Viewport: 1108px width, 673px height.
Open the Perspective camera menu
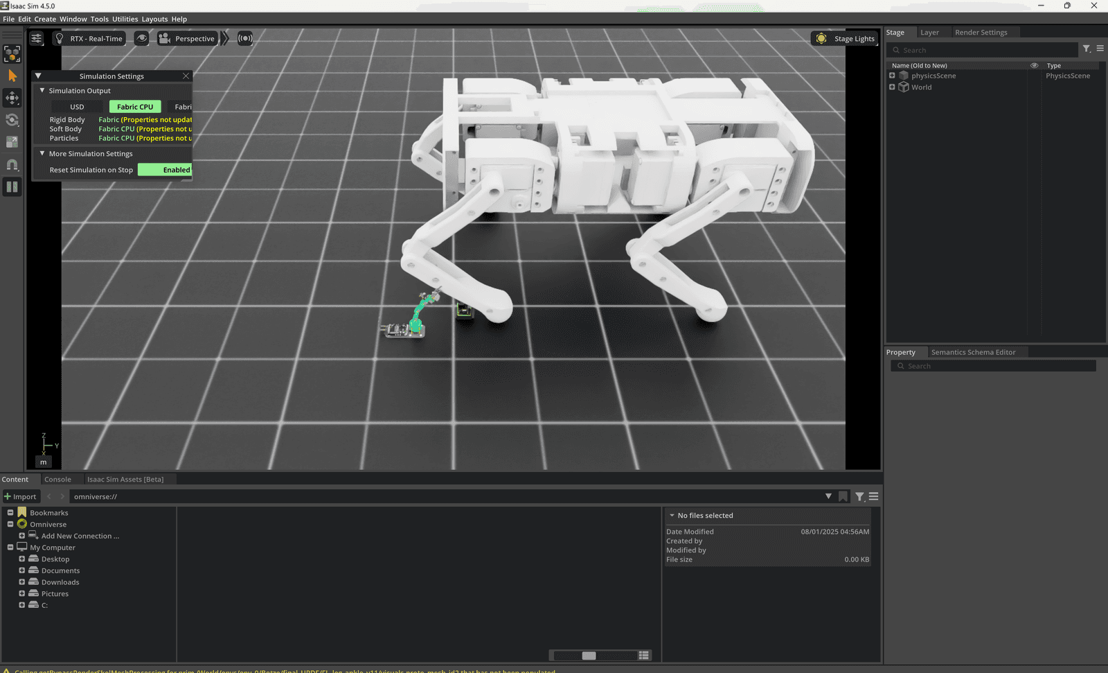187,39
